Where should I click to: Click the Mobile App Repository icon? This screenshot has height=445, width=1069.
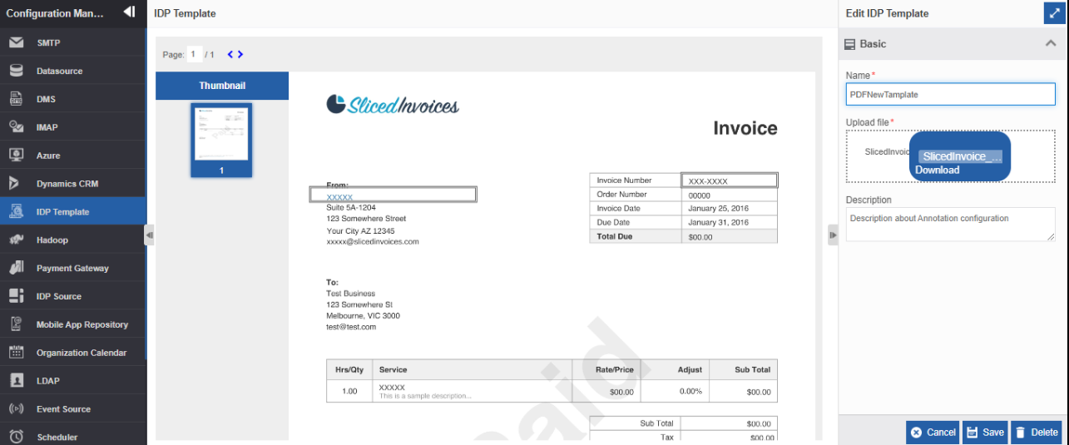(x=16, y=324)
